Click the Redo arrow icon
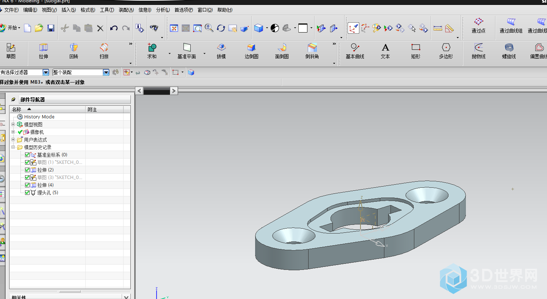This screenshot has height=299, width=547. 126,28
